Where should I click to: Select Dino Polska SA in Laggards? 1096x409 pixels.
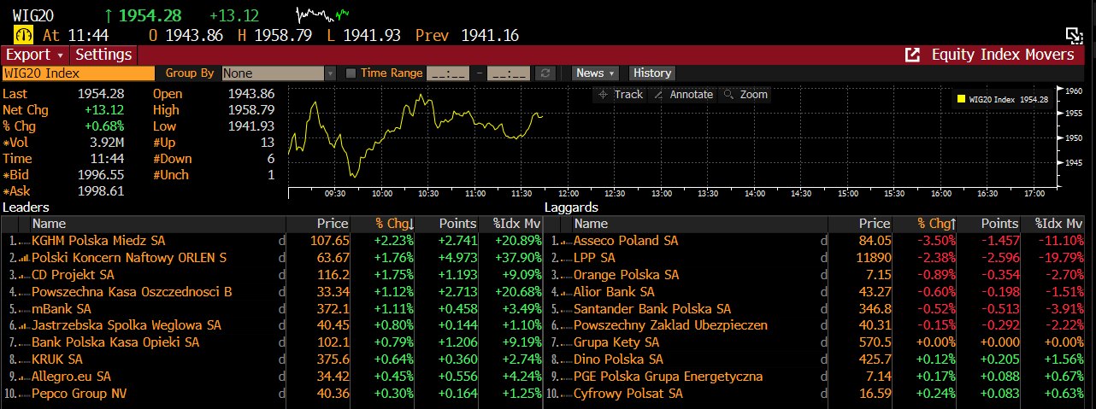[x=618, y=359]
